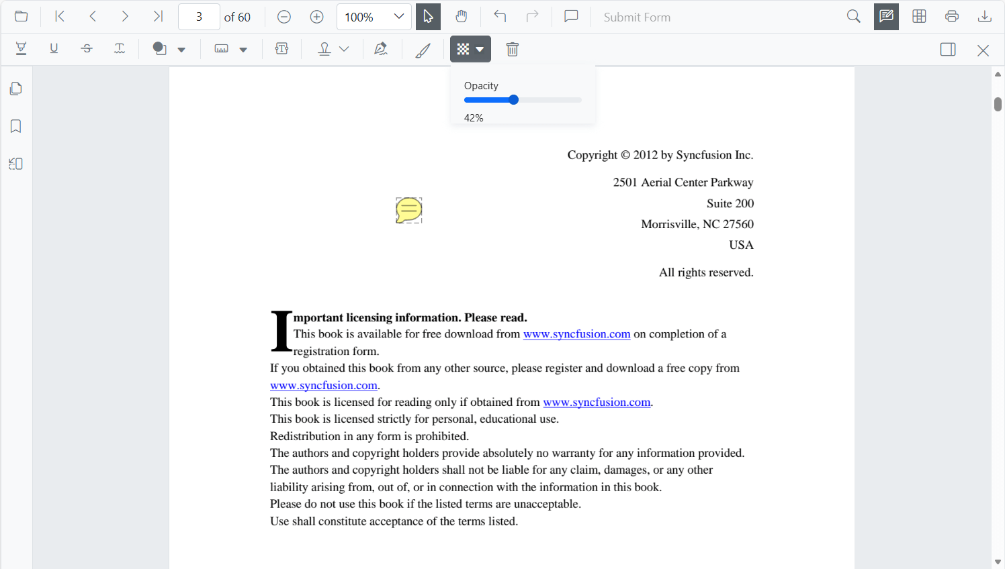The image size is (1005, 569).
Task: Toggle the Comment panel visibility
Action: tap(570, 16)
